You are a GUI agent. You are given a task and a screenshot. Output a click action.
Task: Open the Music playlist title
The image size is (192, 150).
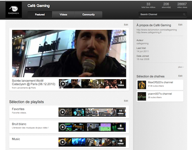click(x=16, y=139)
